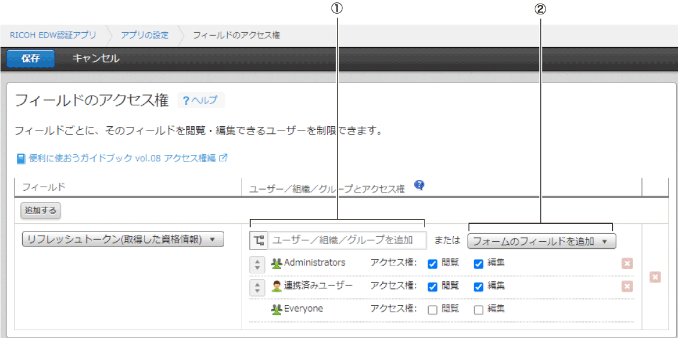Uncheck 編集 for 連携済みユーザー
The image size is (678, 338).
478,287
